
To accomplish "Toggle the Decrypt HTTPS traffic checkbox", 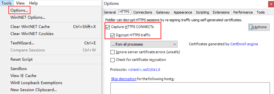I will tap(112, 35).
